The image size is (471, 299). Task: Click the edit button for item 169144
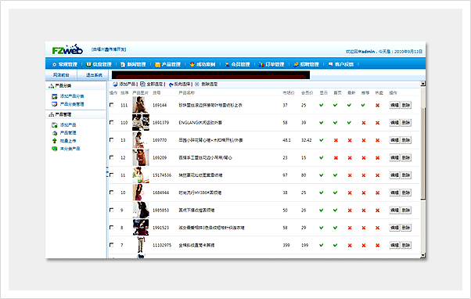pos(394,105)
